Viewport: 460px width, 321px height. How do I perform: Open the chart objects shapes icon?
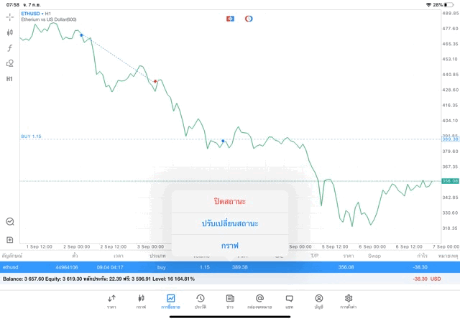(10, 63)
